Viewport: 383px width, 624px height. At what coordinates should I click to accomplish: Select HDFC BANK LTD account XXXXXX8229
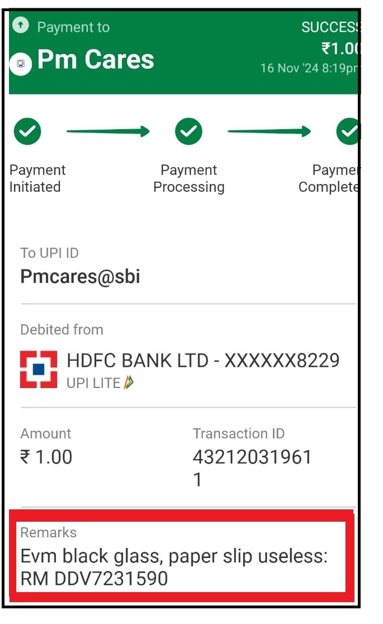click(x=203, y=361)
